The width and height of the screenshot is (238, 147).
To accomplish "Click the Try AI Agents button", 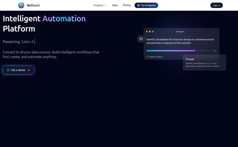I will [x=146, y=5].
